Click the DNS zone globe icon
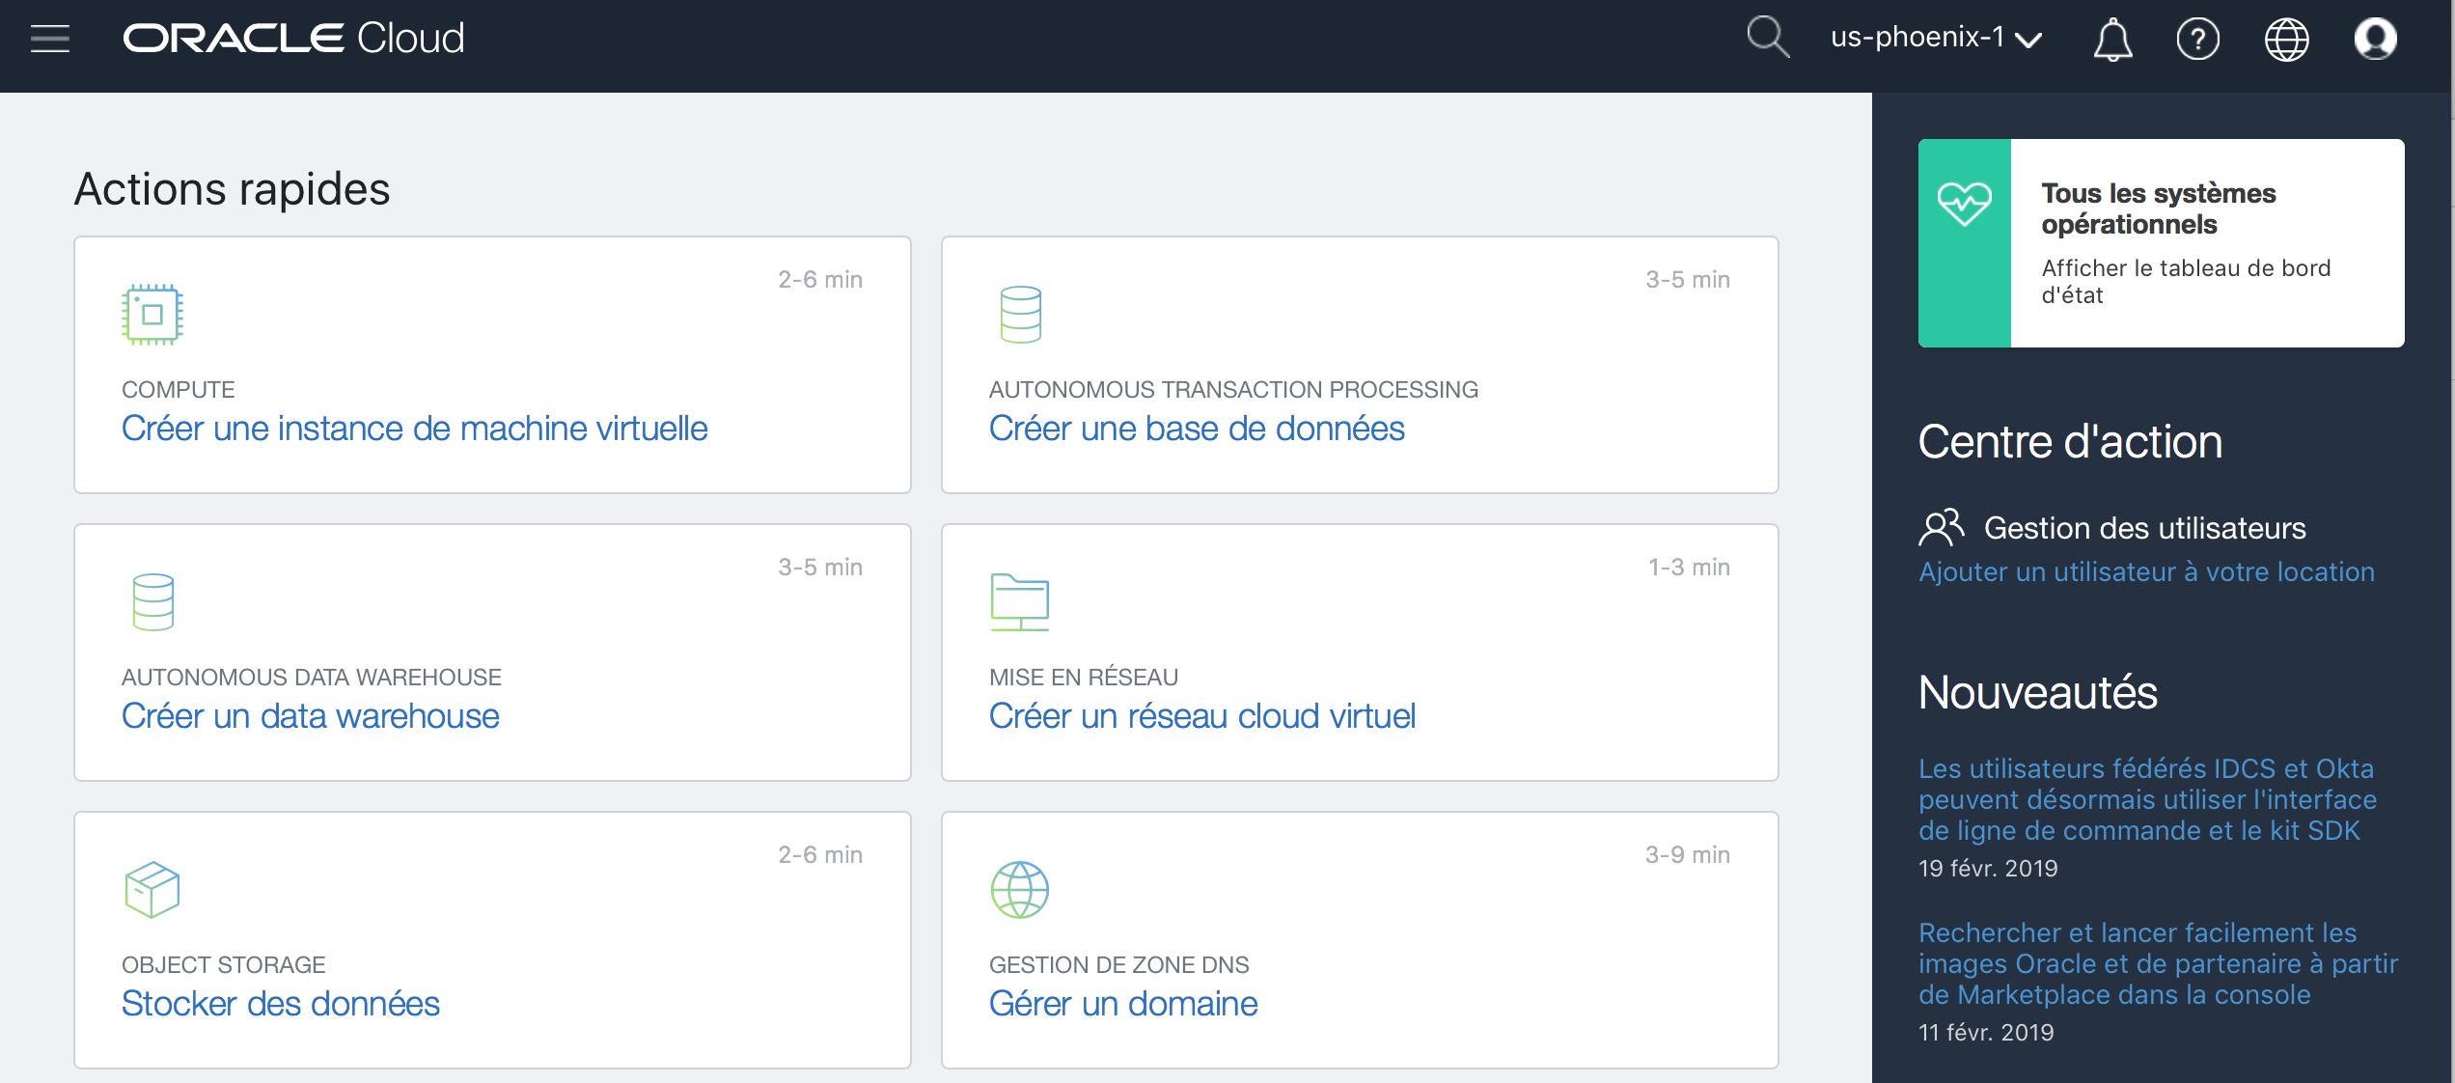2455x1083 pixels. pos(1019,889)
